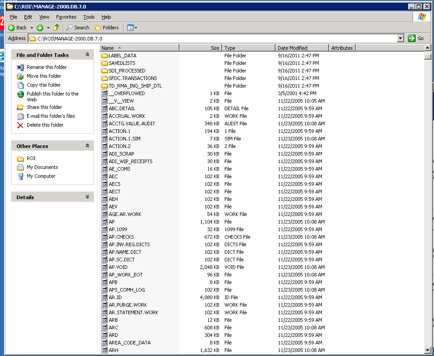Click Delete this folder link
Viewport: 434px width, 356px height.
coord(45,125)
